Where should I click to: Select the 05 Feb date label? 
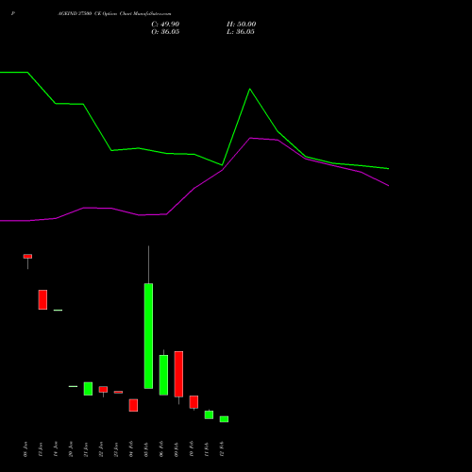click(146, 449)
